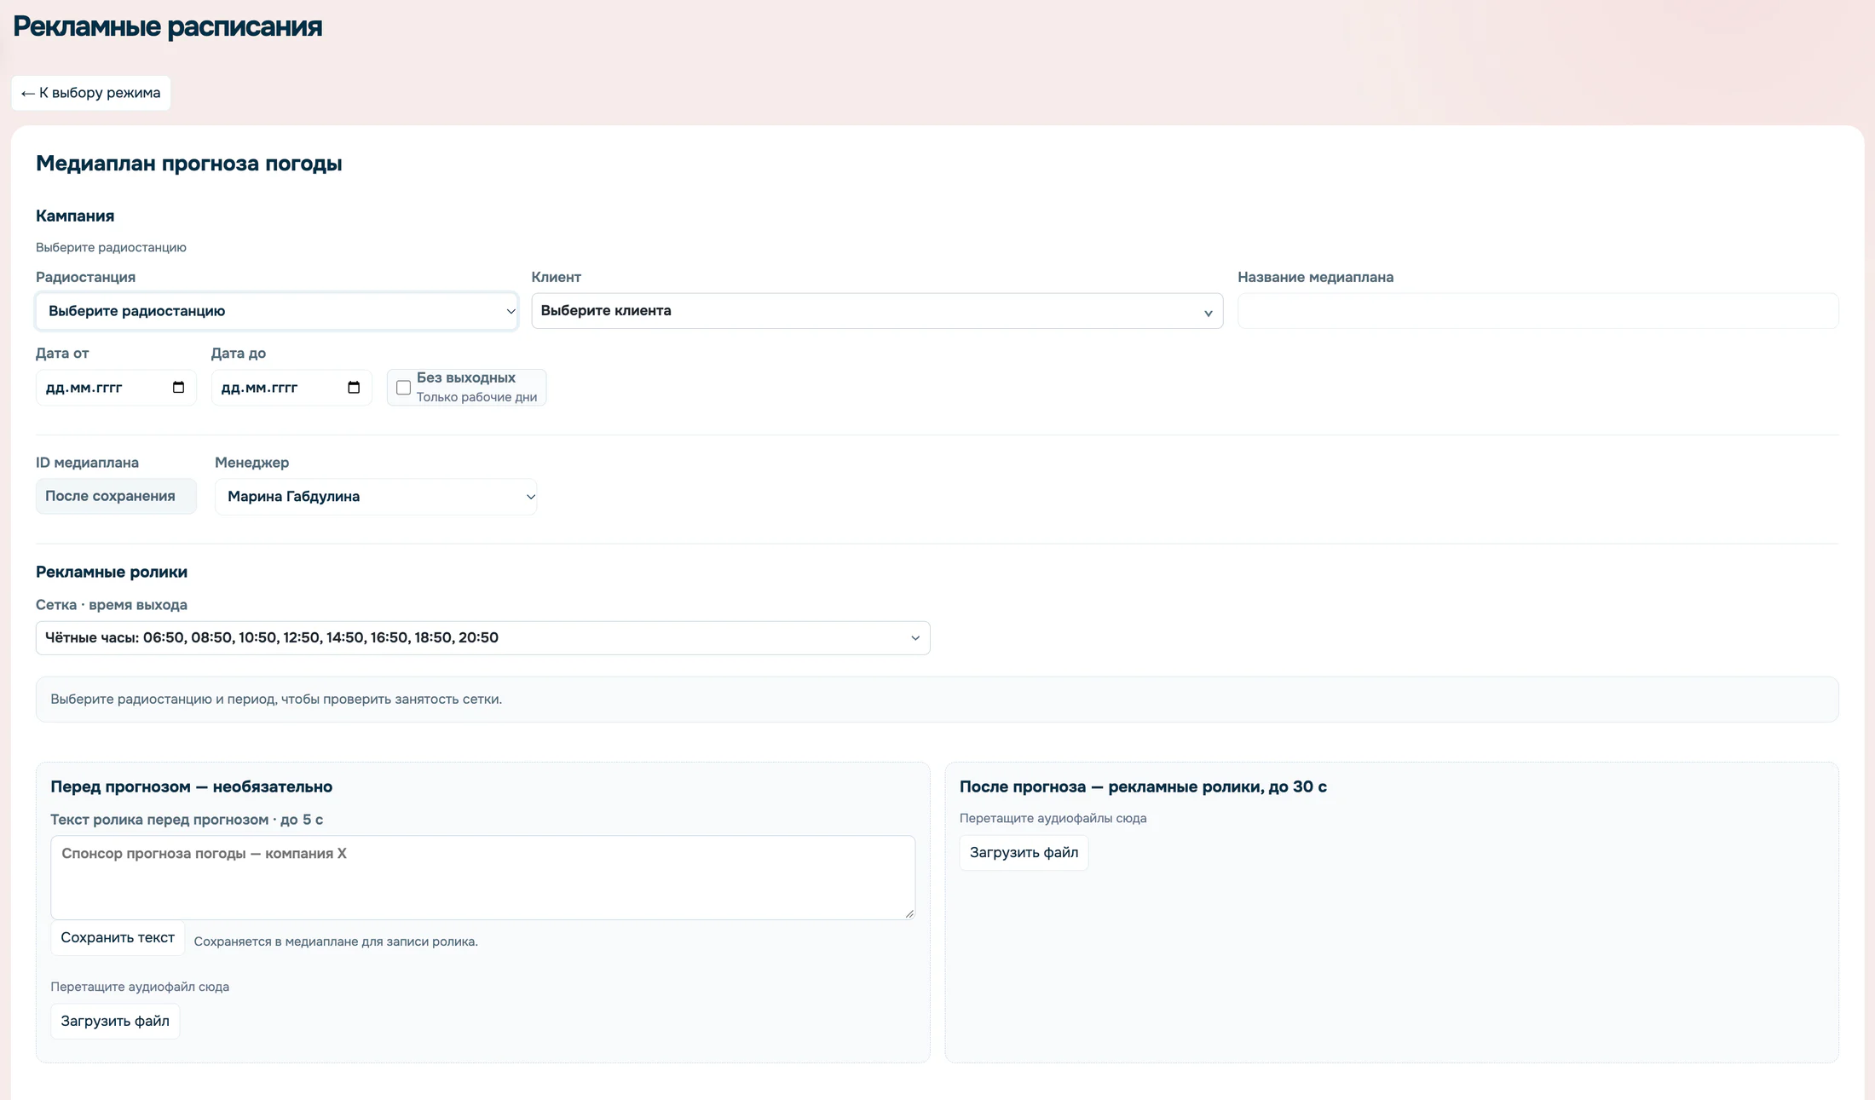Open calendar picker in Дата до field
This screenshot has width=1875, height=1100.
(x=354, y=388)
